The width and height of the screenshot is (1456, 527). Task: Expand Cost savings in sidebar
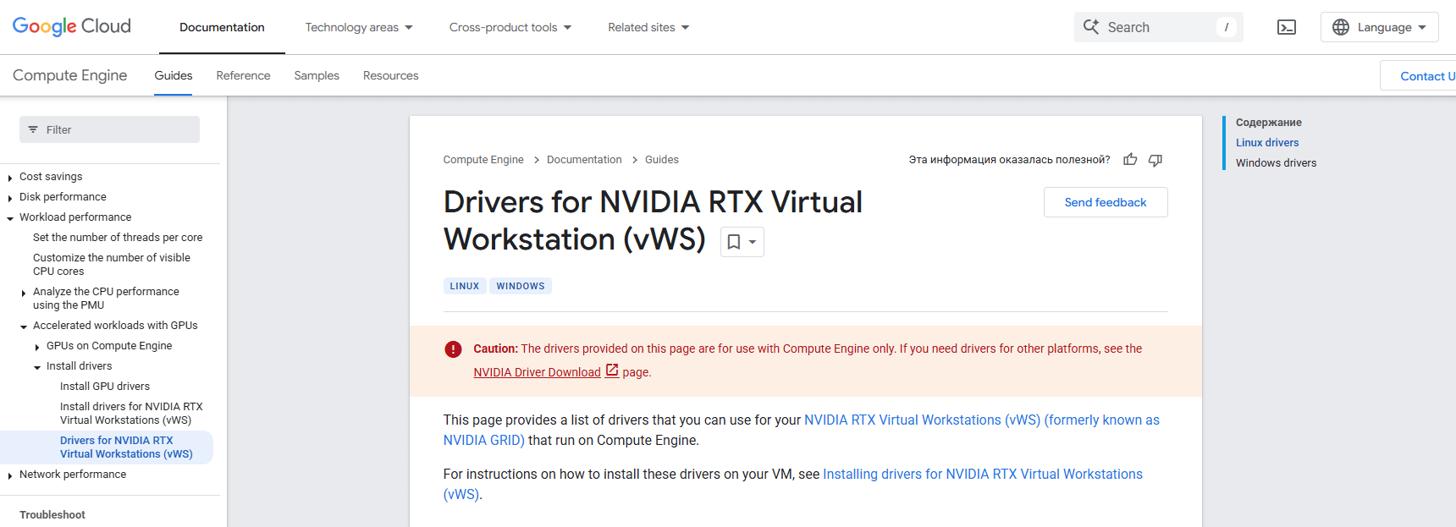coord(10,178)
